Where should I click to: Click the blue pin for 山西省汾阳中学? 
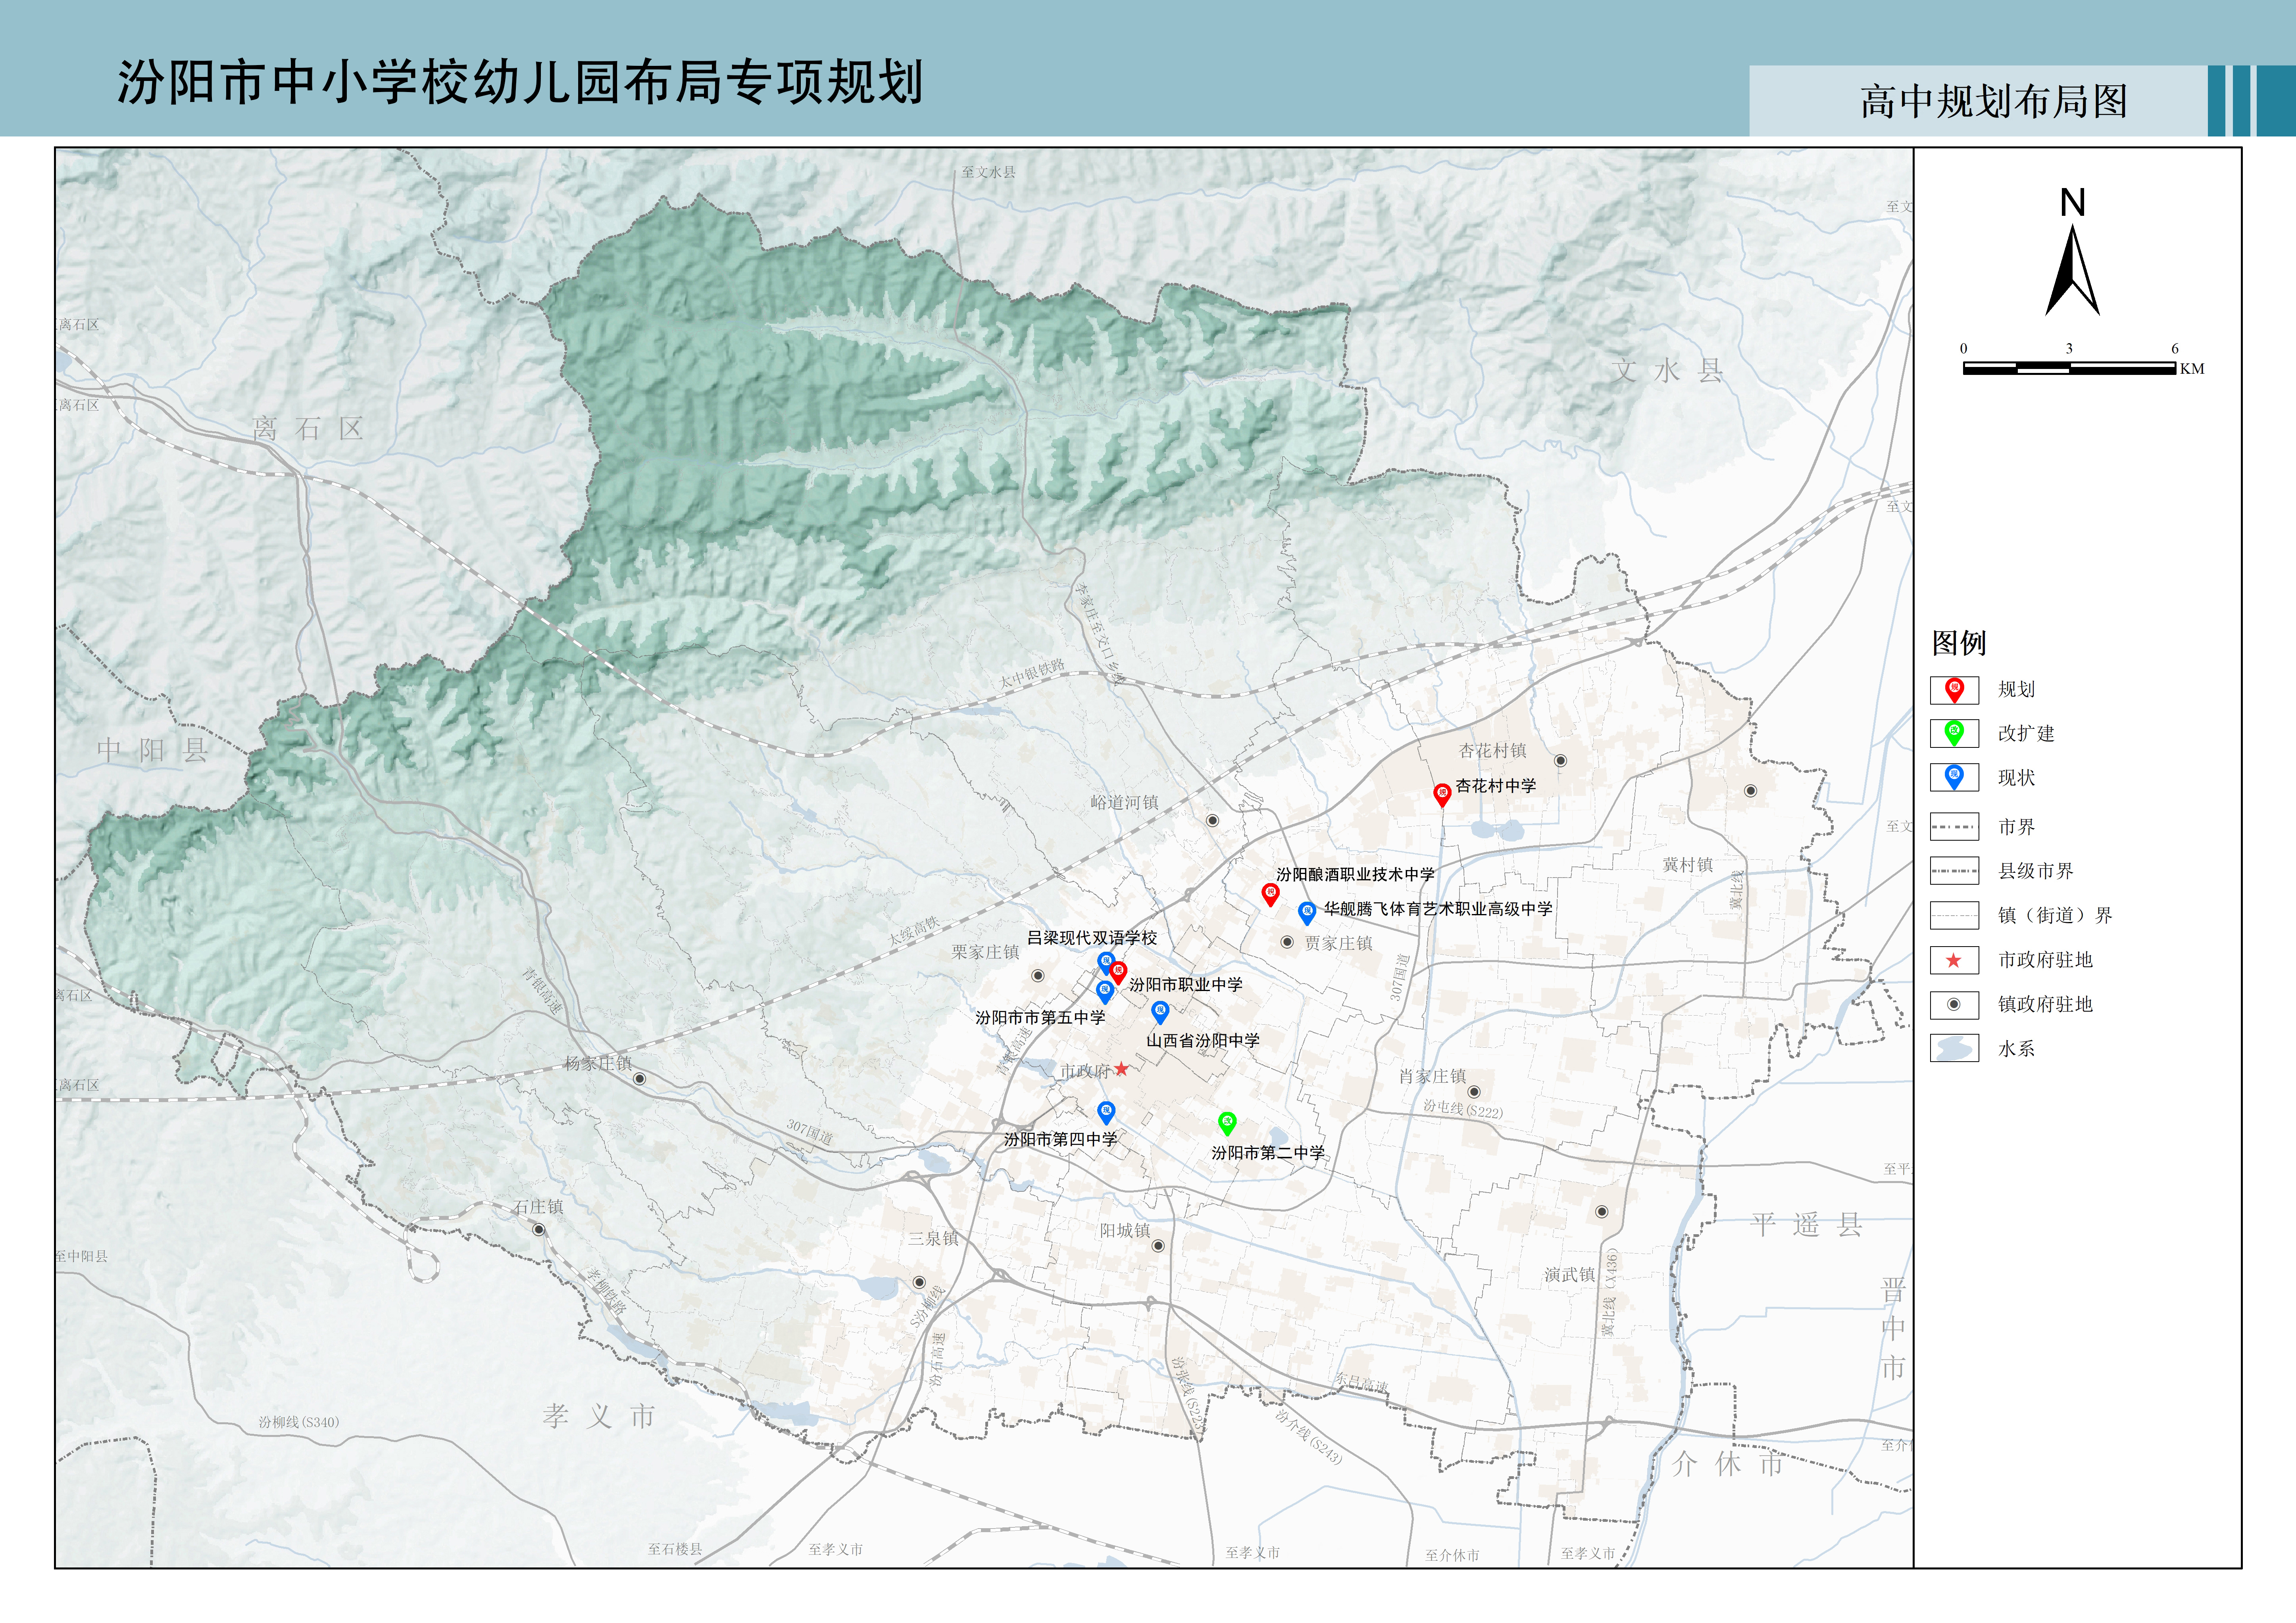pos(1160,1013)
